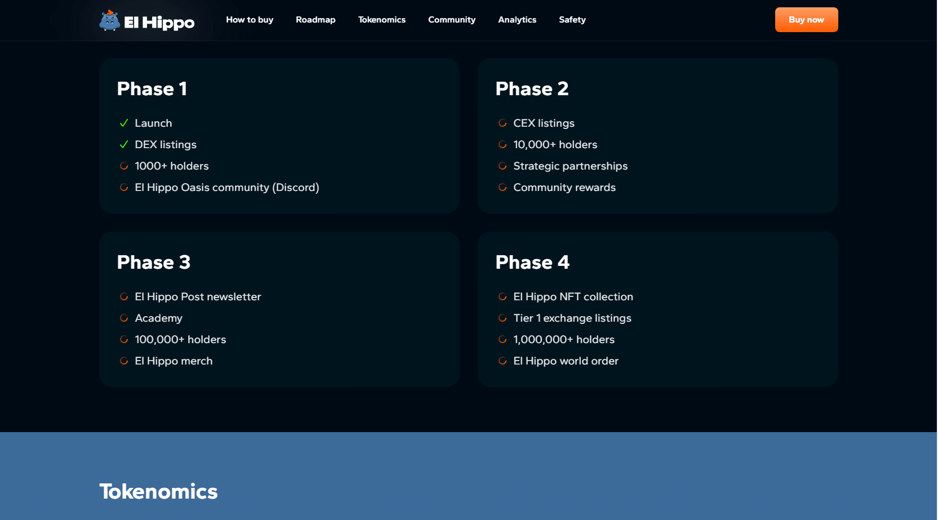938x520 pixels.
Task: Click the El Hippo brand name text
Action: point(159,23)
